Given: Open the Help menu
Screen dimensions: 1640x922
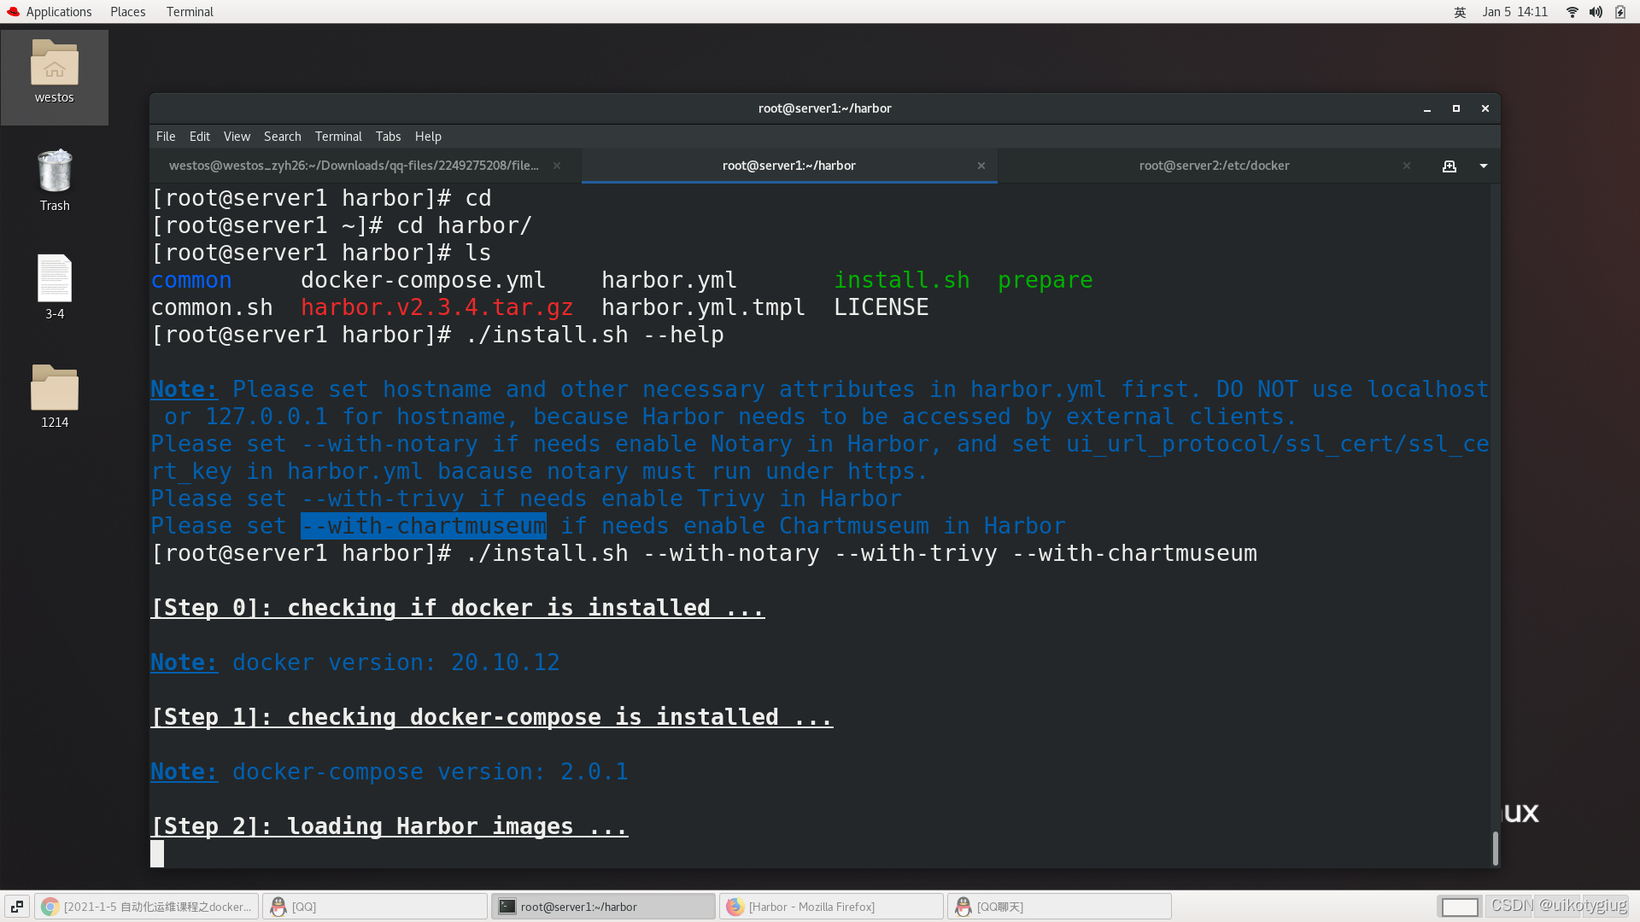Looking at the screenshot, I should 428,137.
